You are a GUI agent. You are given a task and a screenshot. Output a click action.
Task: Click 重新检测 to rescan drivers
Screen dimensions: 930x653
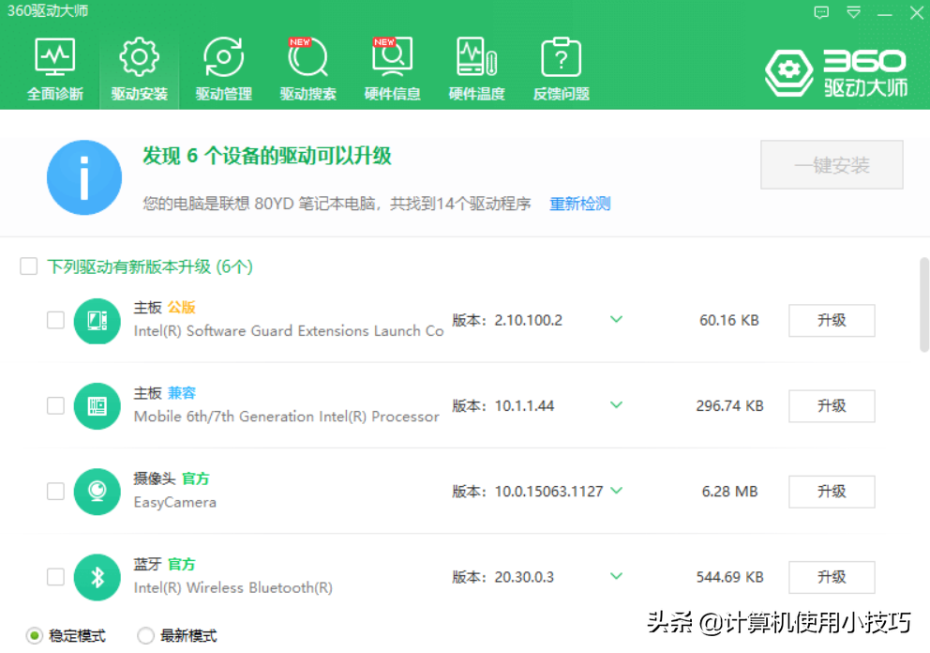pyautogui.click(x=579, y=203)
